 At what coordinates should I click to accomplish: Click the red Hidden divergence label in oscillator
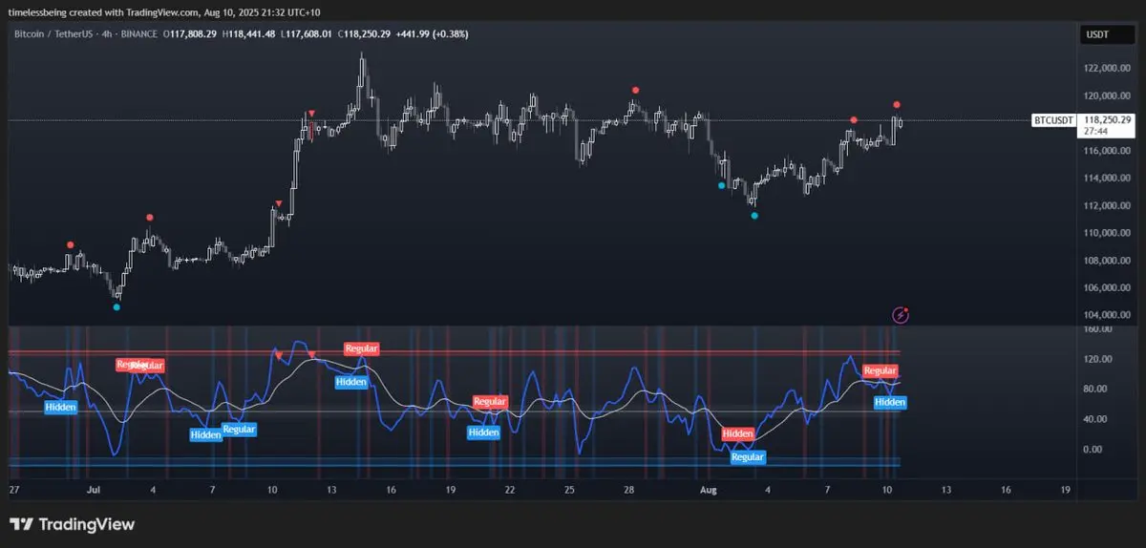pyautogui.click(x=737, y=433)
